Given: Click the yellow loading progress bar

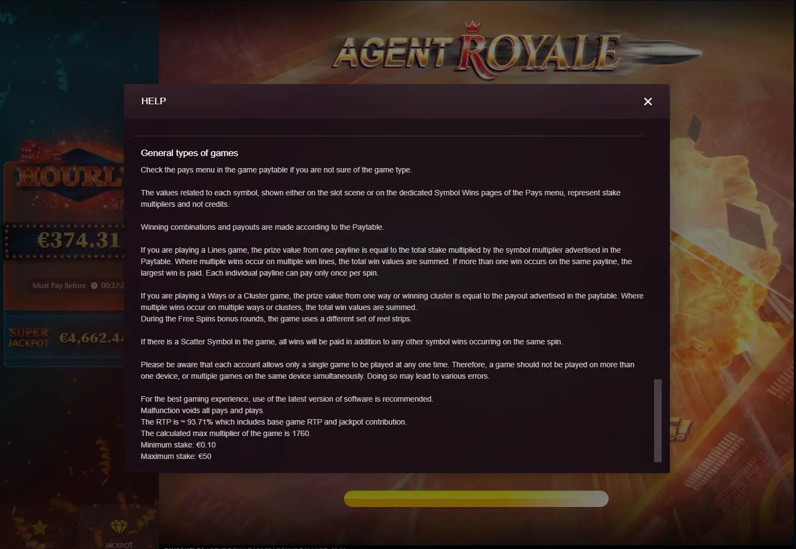Looking at the screenshot, I should [476, 499].
